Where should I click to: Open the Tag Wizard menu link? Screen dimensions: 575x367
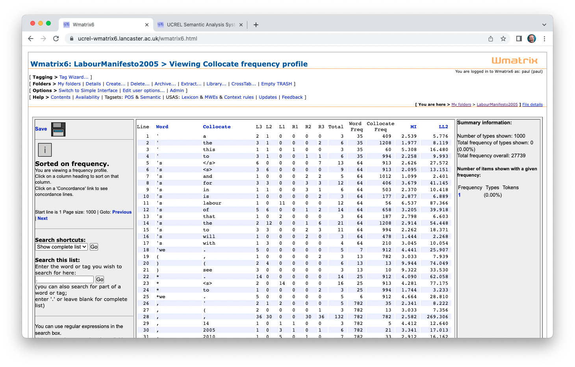point(74,77)
